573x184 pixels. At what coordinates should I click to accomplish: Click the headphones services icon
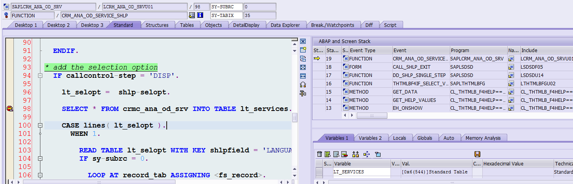point(303,84)
